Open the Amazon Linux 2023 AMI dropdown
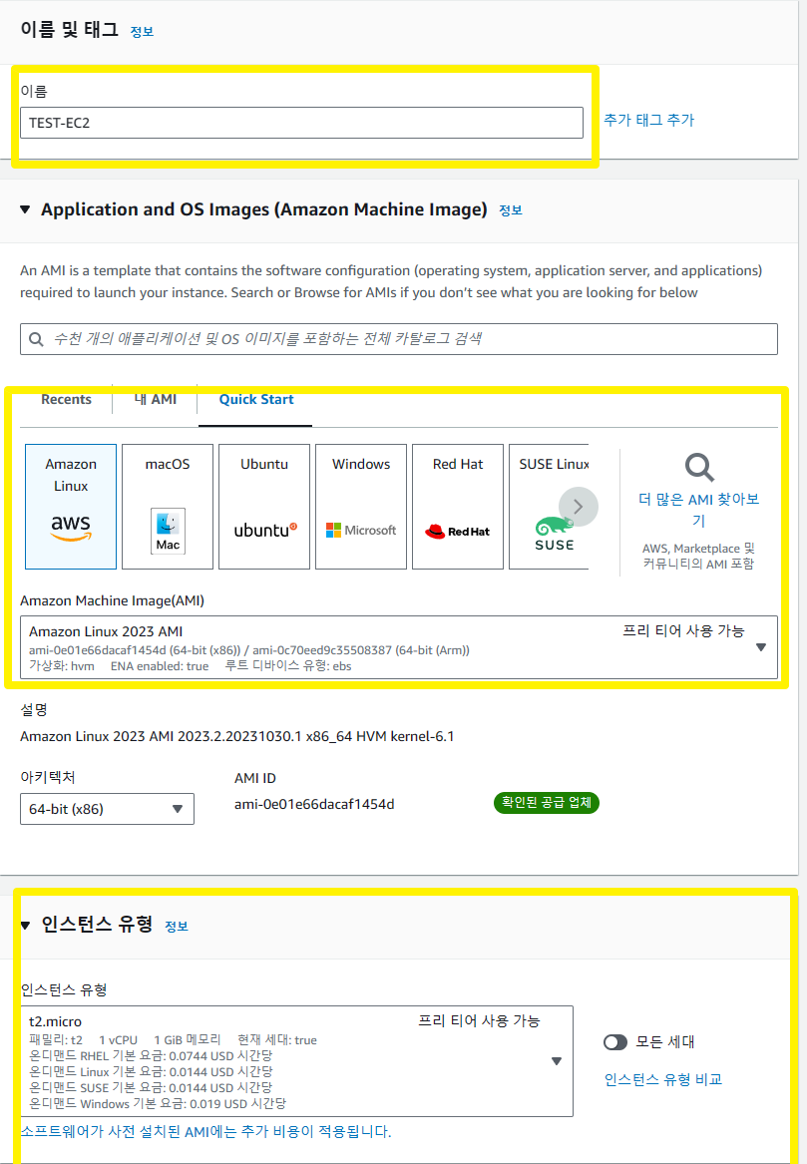 coord(399,647)
